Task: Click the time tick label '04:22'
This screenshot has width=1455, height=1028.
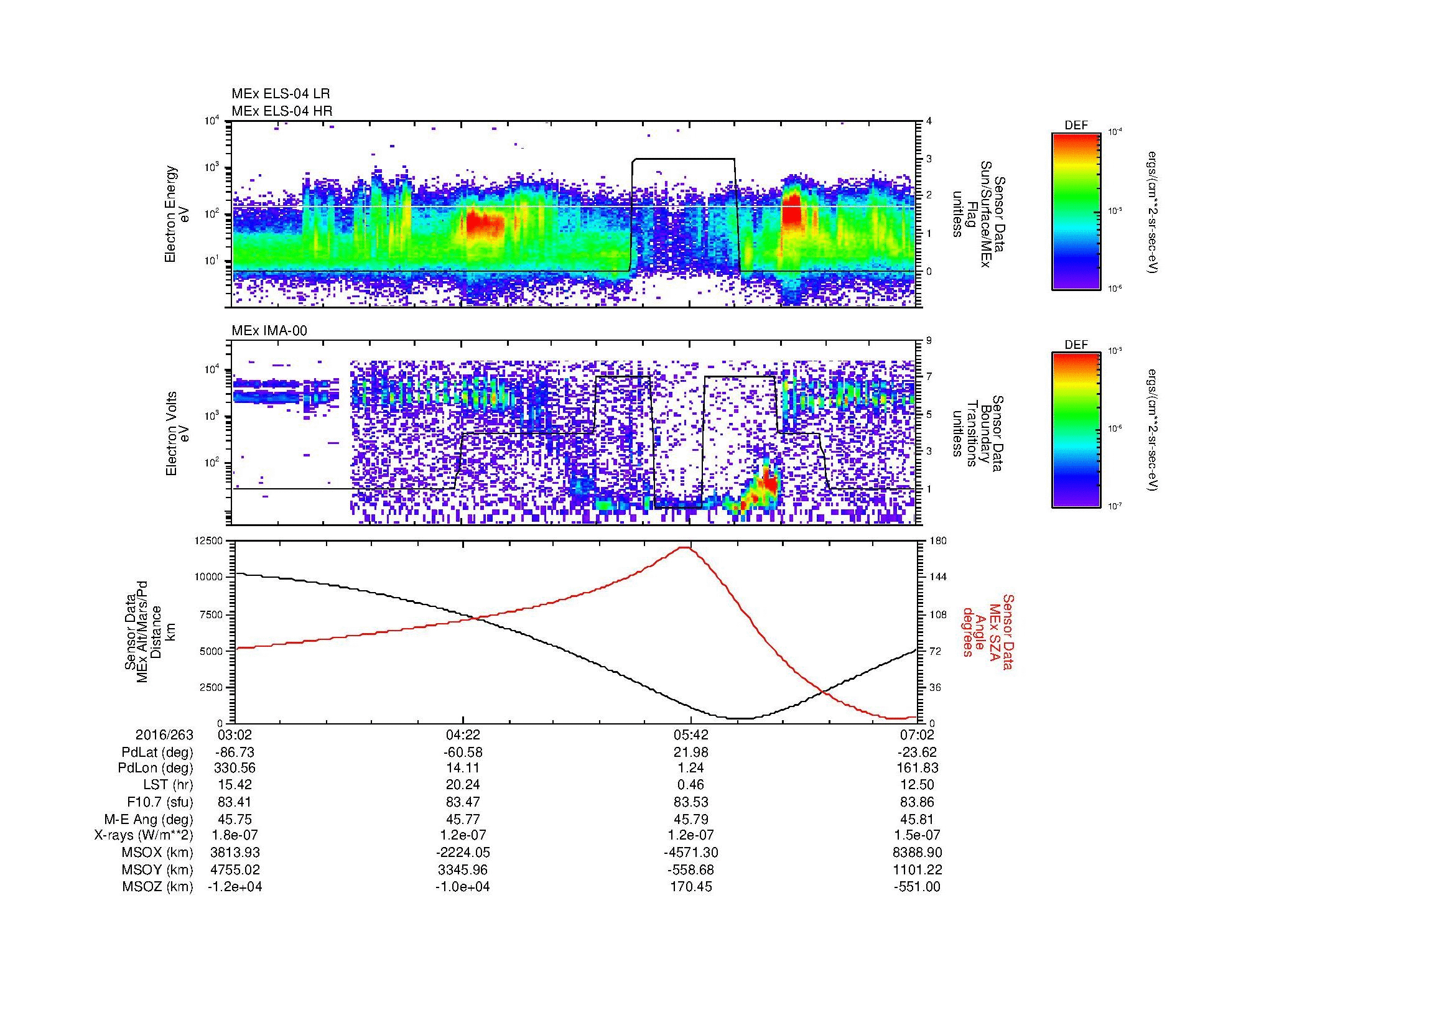Action: pos(463,734)
